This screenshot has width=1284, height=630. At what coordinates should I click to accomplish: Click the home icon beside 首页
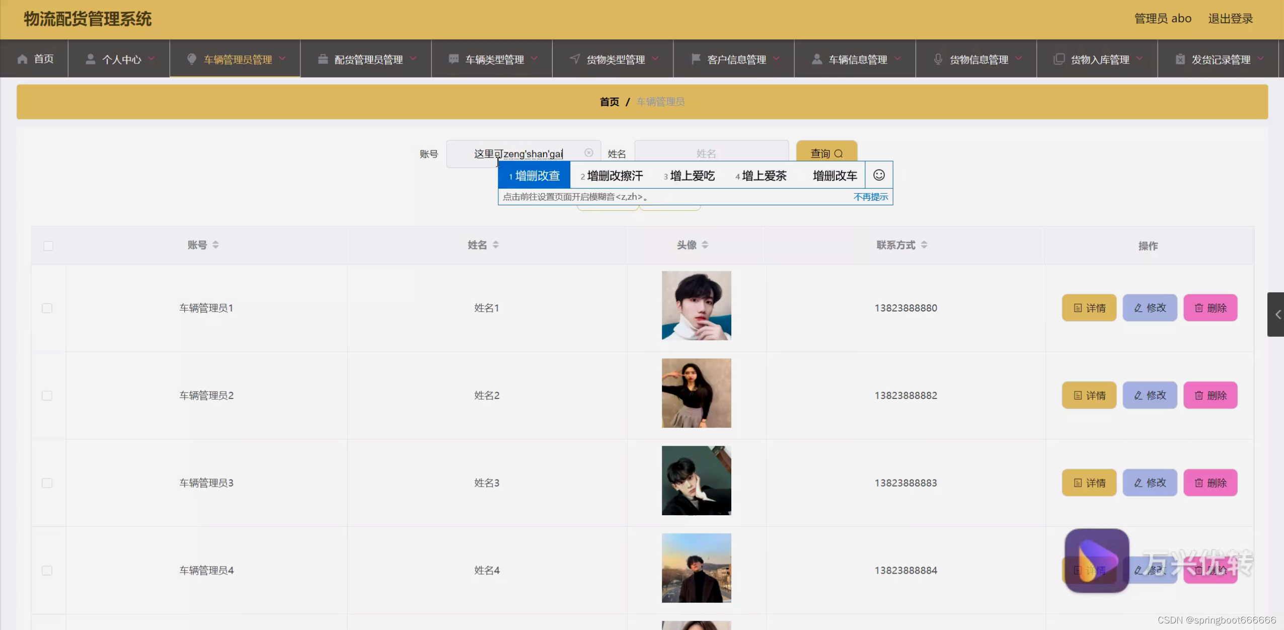(x=22, y=59)
